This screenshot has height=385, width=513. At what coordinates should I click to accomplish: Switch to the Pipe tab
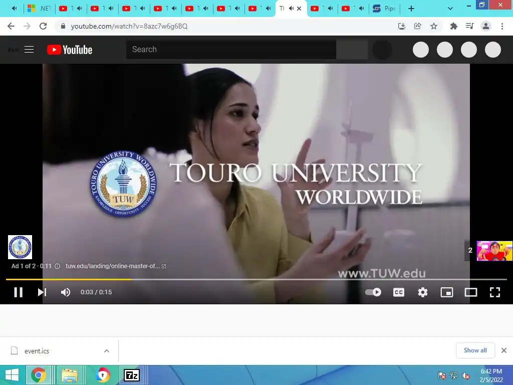tap(384, 9)
